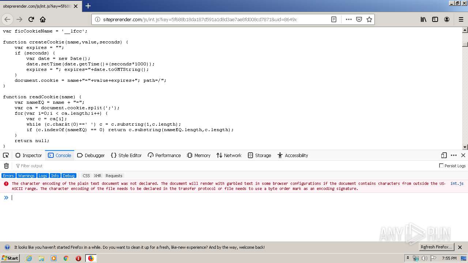Clear the console output with trash icon
The width and height of the screenshot is (468, 263).
pos(6,166)
